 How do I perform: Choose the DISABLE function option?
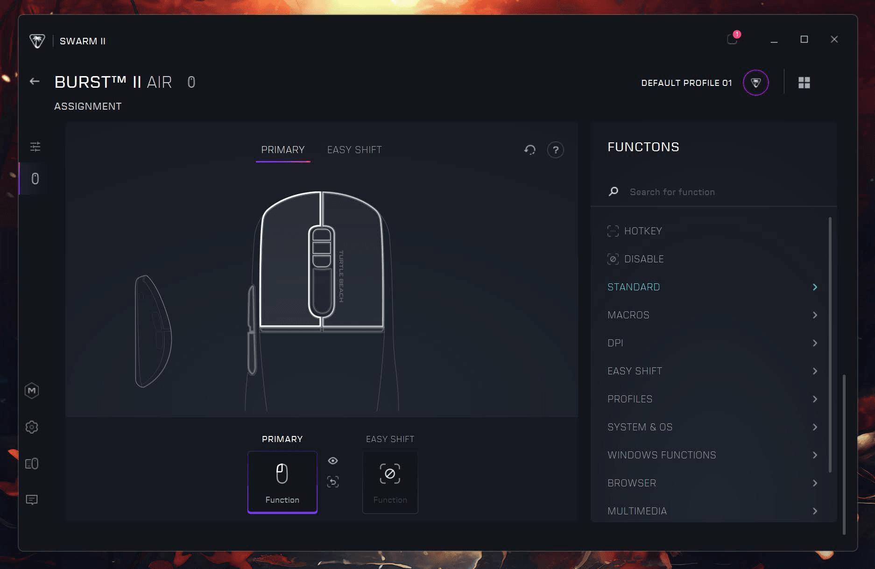point(643,259)
